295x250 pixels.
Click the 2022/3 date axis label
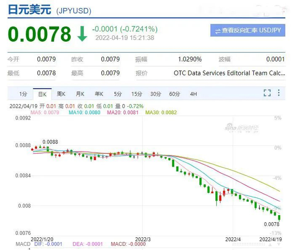tap(143, 239)
